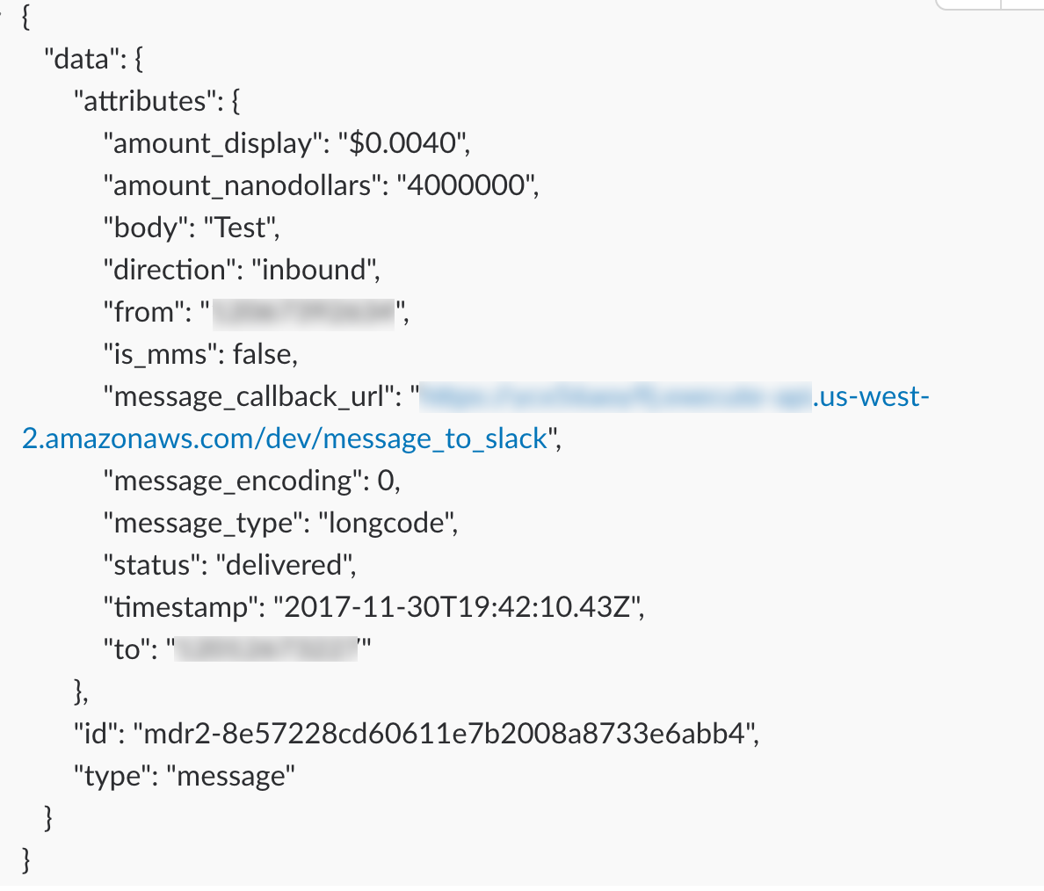Click the "inbound" direction value

tap(313, 271)
